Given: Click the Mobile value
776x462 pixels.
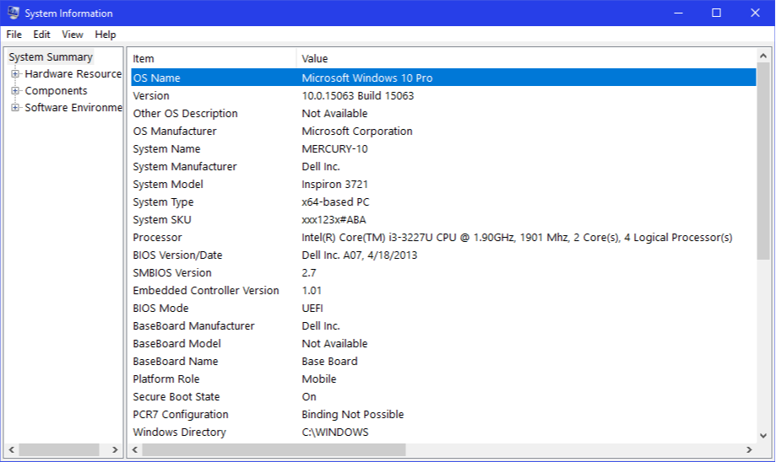Looking at the screenshot, I should click(x=318, y=379).
